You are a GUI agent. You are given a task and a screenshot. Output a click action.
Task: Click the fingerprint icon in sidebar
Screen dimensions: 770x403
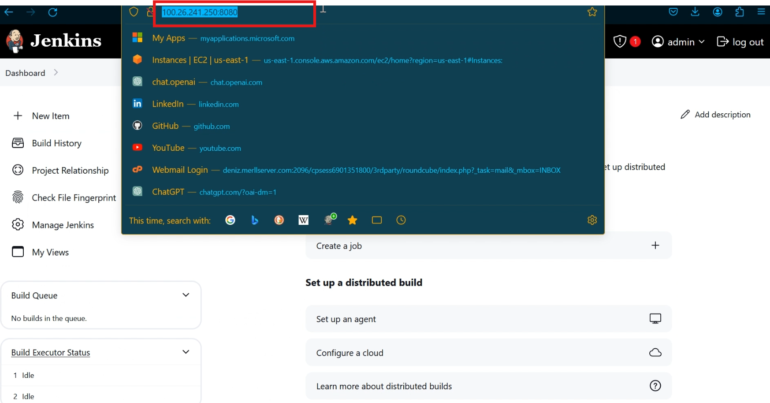coord(18,198)
